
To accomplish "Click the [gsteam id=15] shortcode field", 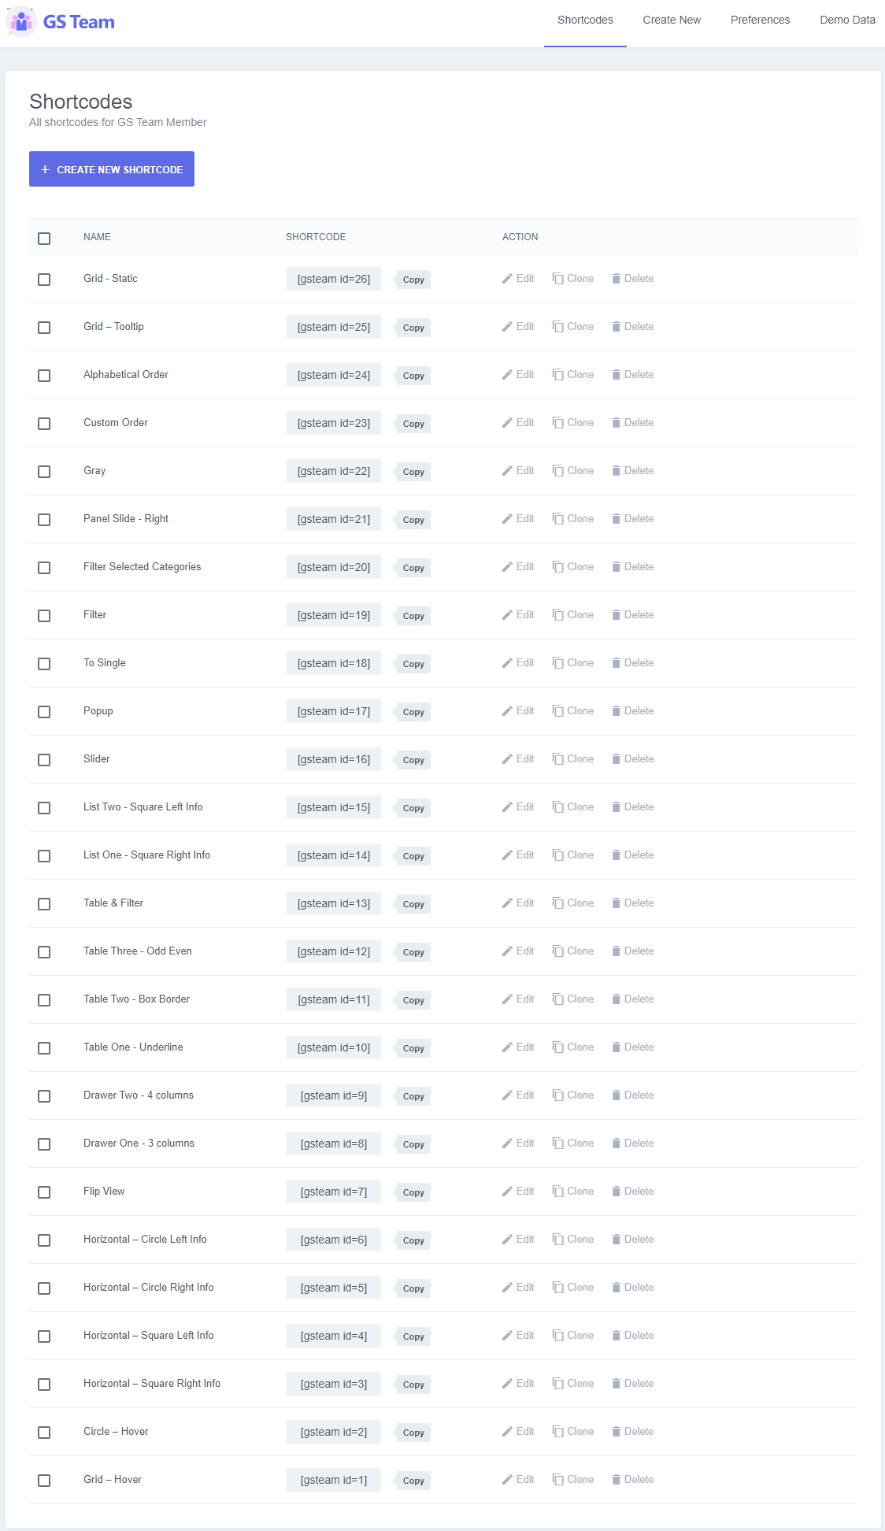I will 334,807.
